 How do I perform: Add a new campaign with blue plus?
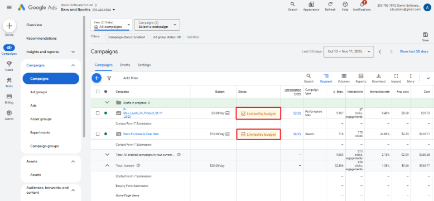click(97, 78)
